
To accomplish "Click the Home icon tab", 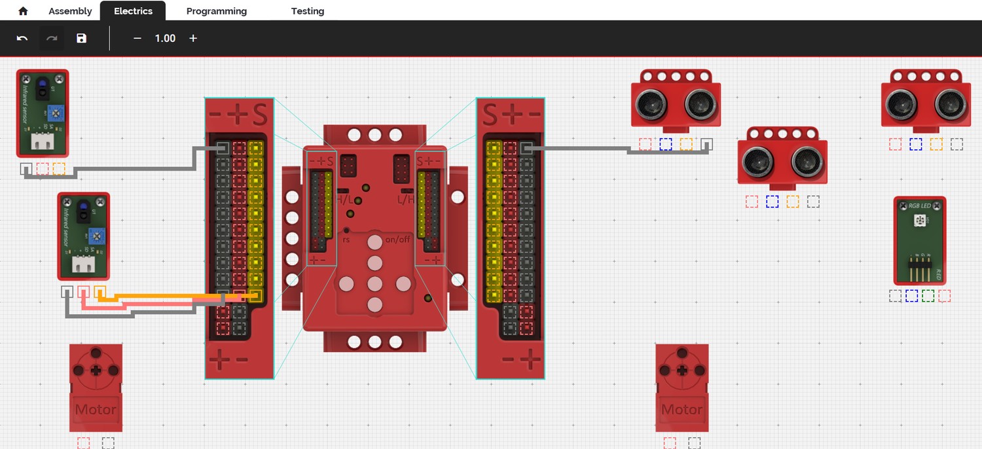I will [x=23, y=11].
